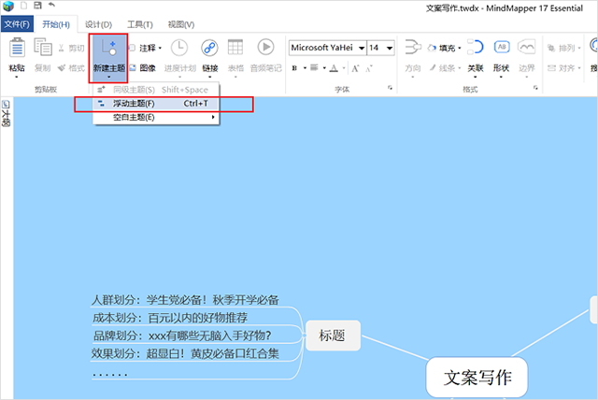Toggle bold text formatting
This screenshot has height=400, width=598.
tap(293, 67)
